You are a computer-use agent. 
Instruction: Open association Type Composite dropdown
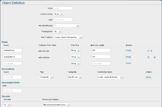coord(52,77)
